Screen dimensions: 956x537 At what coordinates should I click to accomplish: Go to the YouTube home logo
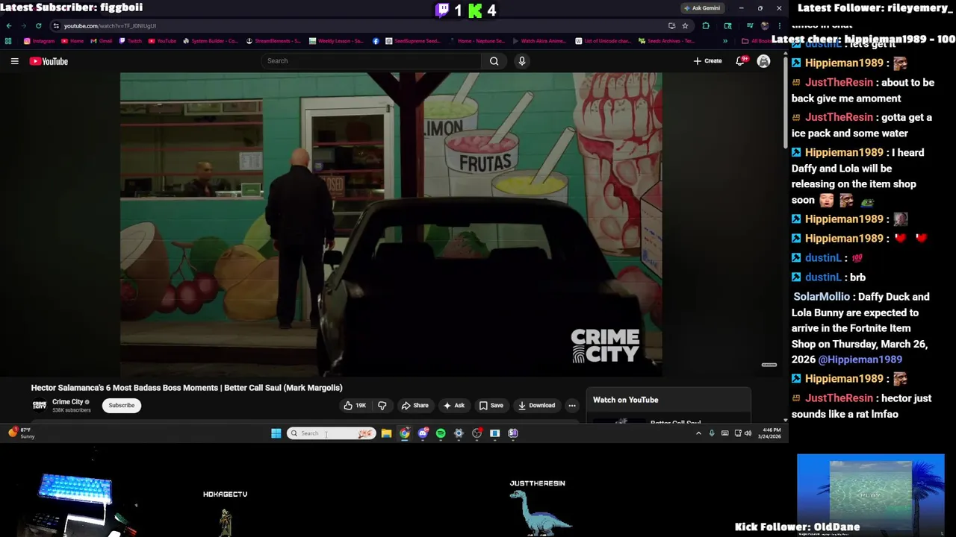point(49,61)
